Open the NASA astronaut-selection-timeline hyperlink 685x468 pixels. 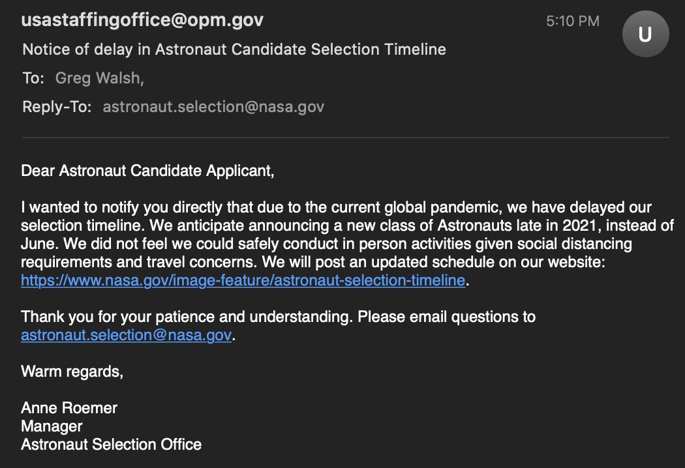(x=243, y=280)
